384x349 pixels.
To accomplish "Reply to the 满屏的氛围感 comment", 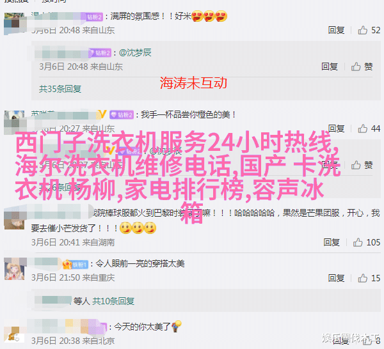I will (336, 30).
